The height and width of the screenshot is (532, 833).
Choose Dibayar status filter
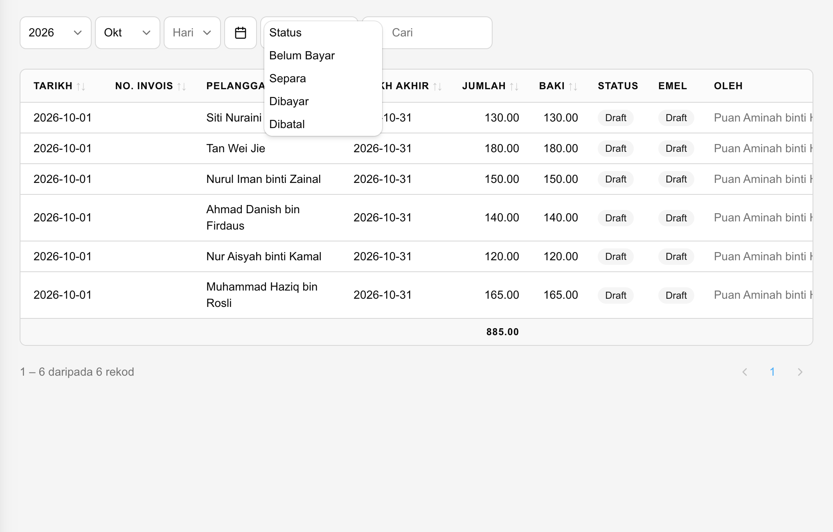[323, 101]
